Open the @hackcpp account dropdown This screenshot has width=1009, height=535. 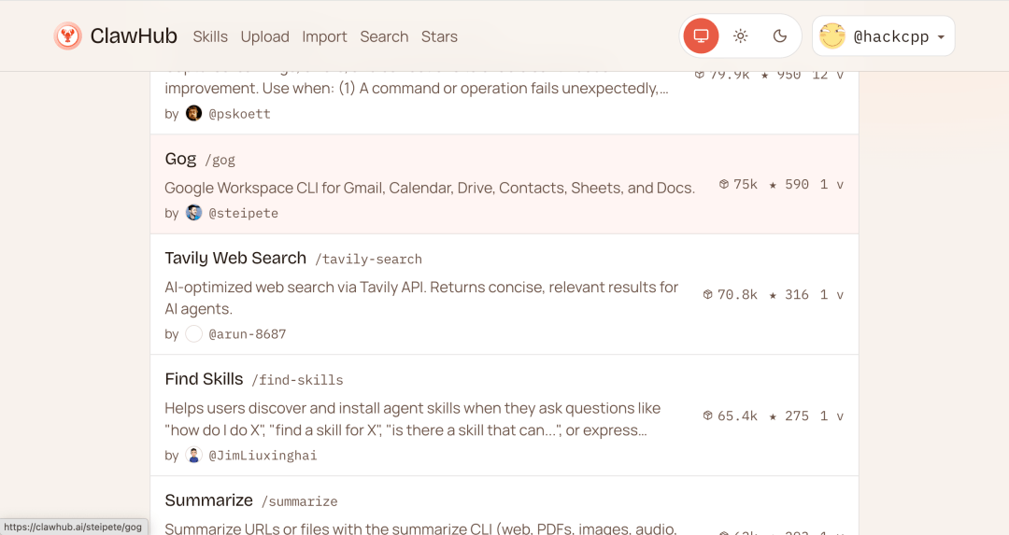click(x=940, y=37)
